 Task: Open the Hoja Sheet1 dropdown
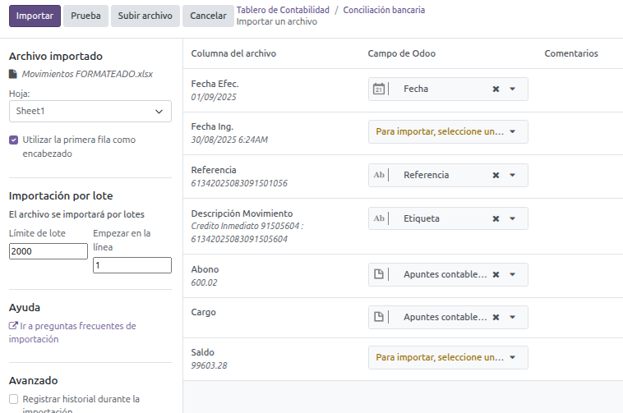coord(90,111)
